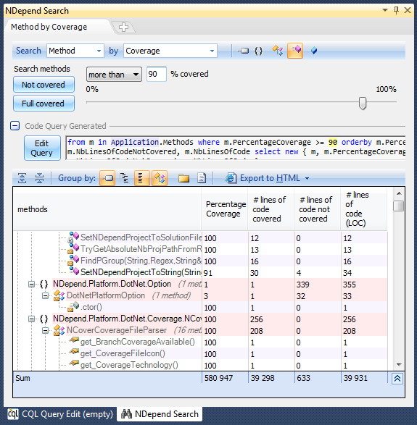The height and width of the screenshot is (425, 417).
Task: Collapse the Sum panel with double-chevron button
Action: 397,379
